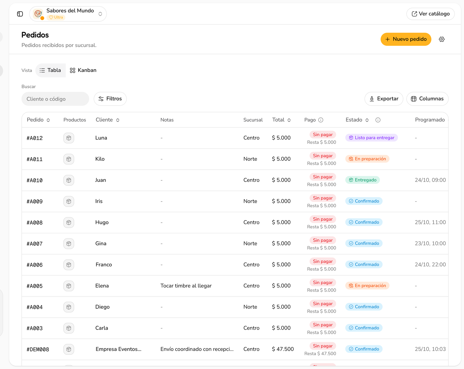Click Sin pagar badge for order #A009
Viewport: 464px width, 369px height.
pos(323,198)
